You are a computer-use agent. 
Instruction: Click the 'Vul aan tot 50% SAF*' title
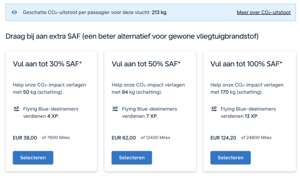click(x=146, y=64)
